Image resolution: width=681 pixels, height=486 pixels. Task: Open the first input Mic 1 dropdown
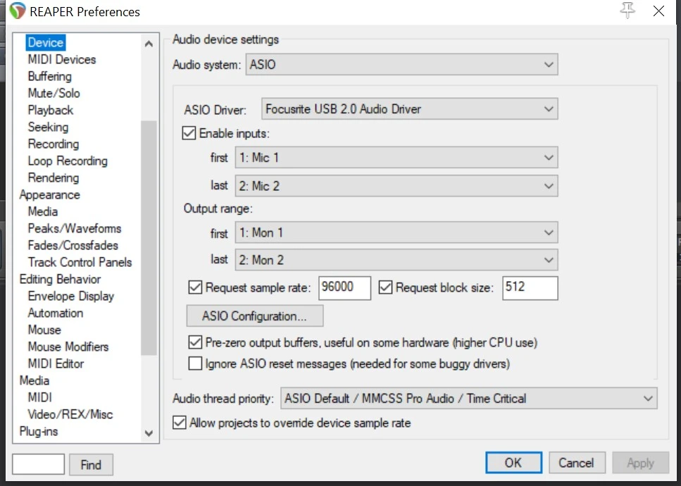coord(395,158)
